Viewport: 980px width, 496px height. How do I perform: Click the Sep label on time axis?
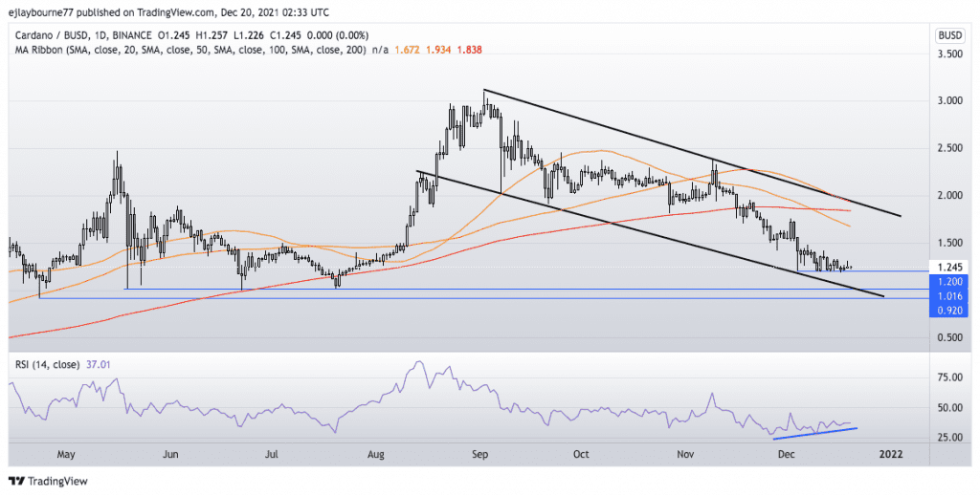click(x=480, y=454)
